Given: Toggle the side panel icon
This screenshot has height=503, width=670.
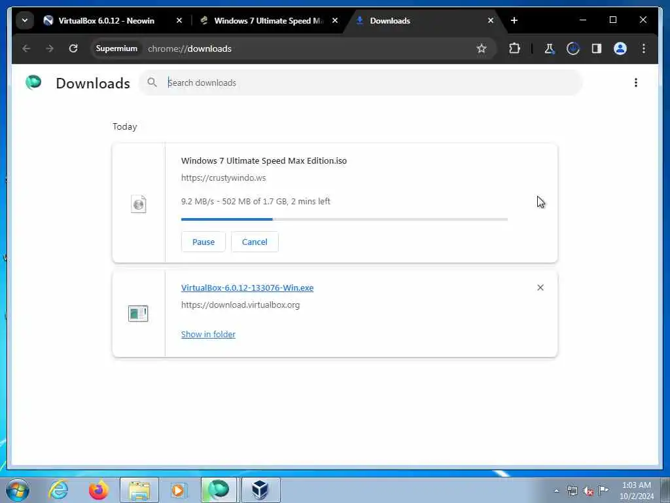Looking at the screenshot, I should [x=597, y=48].
